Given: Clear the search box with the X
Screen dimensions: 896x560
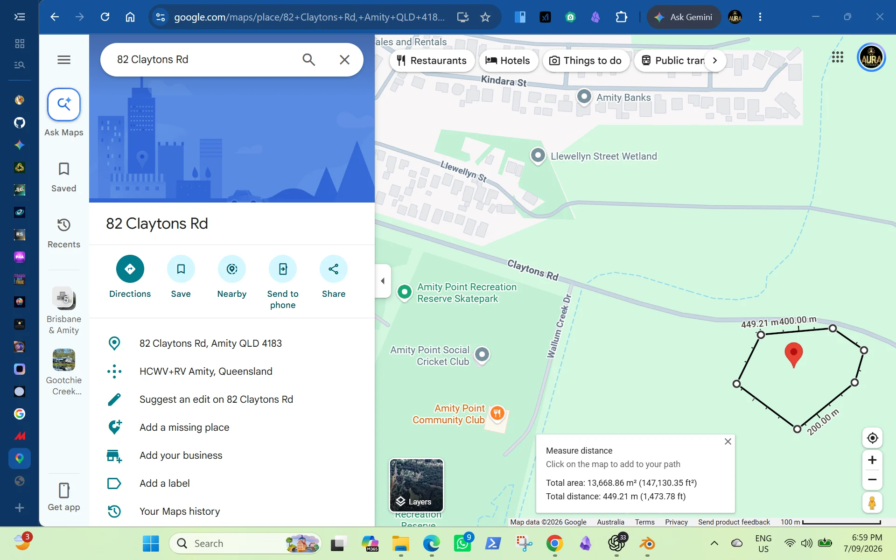Looking at the screenshot, I should pos(344,60).
